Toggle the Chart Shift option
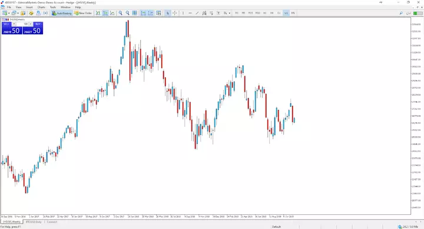 151,13
